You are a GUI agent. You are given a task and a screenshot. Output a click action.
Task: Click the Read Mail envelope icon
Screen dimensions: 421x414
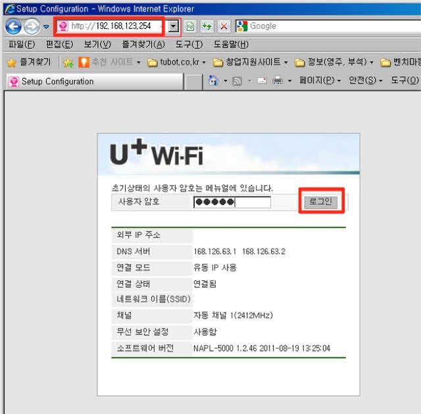coord(262,80)
